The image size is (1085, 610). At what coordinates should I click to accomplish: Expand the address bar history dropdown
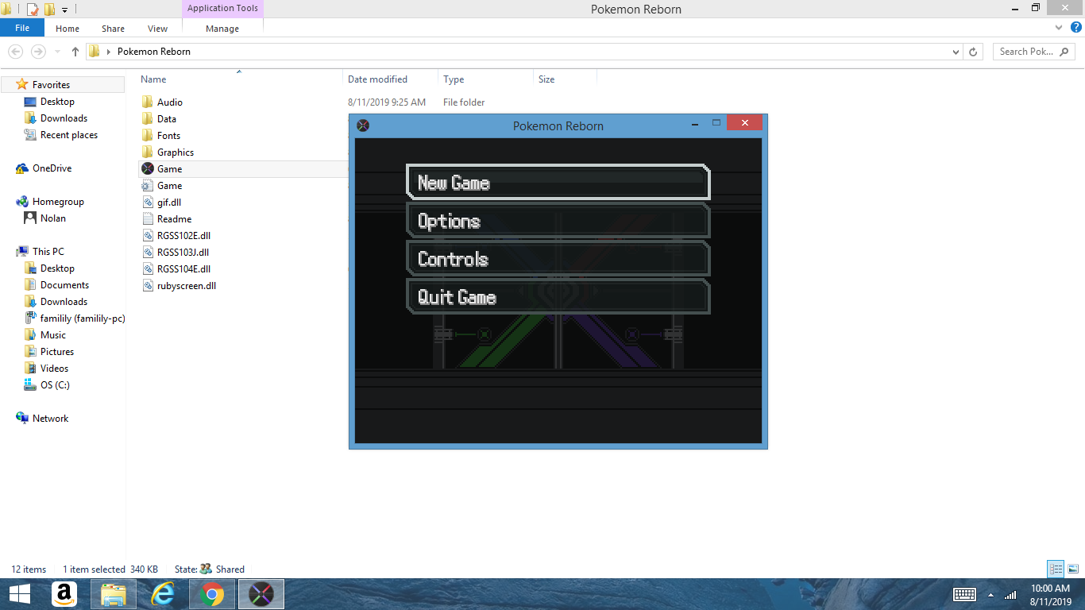point(956,52)
